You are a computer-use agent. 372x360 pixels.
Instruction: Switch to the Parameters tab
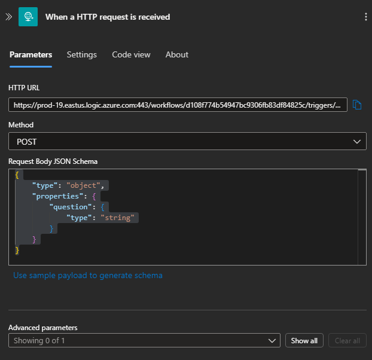click(31, 55)
